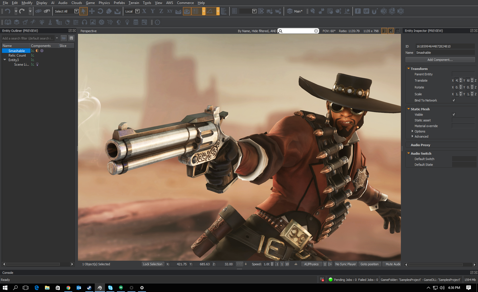Screen dimensions: 478x292
Task: Click the viewport search input field
Action: (x=298, y=31)
